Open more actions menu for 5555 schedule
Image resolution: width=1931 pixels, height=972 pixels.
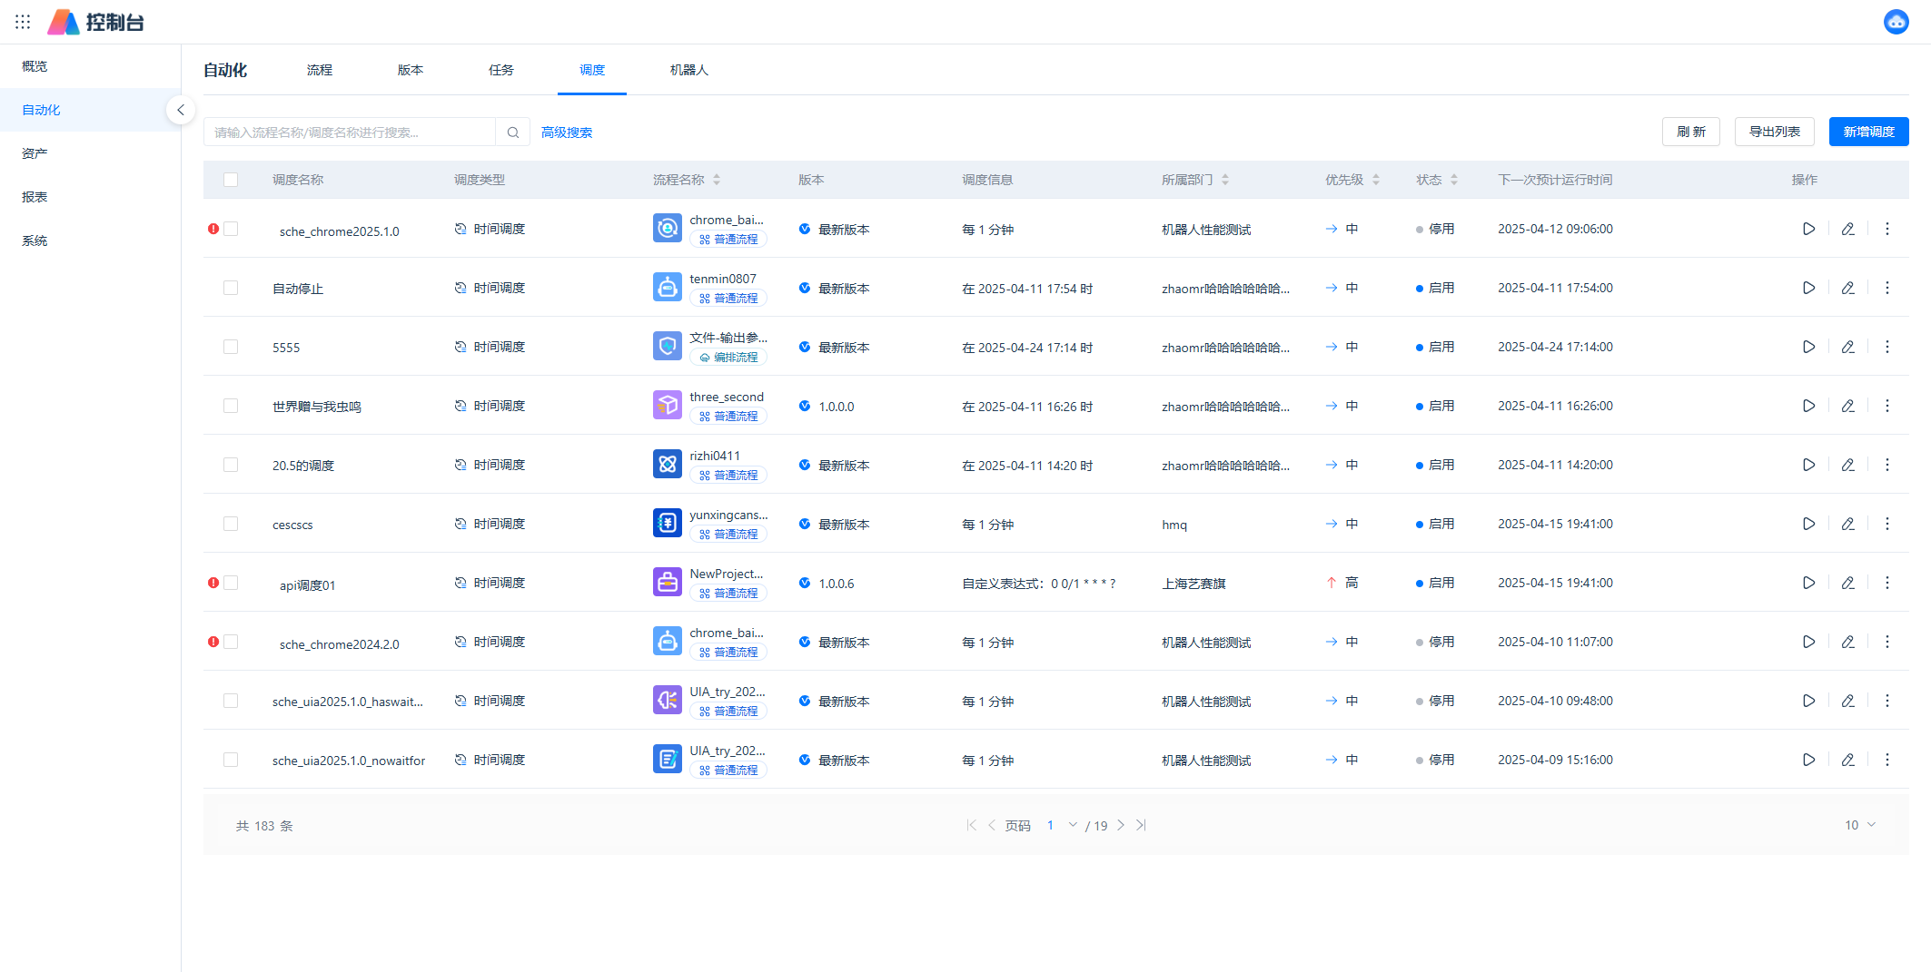(1886, 347)
